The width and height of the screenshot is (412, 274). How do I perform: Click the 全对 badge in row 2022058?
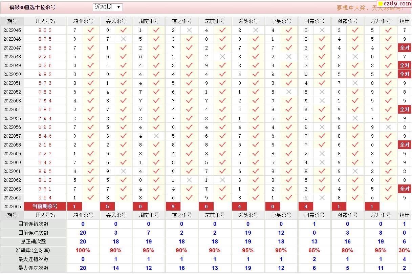(x=405, y=145)
